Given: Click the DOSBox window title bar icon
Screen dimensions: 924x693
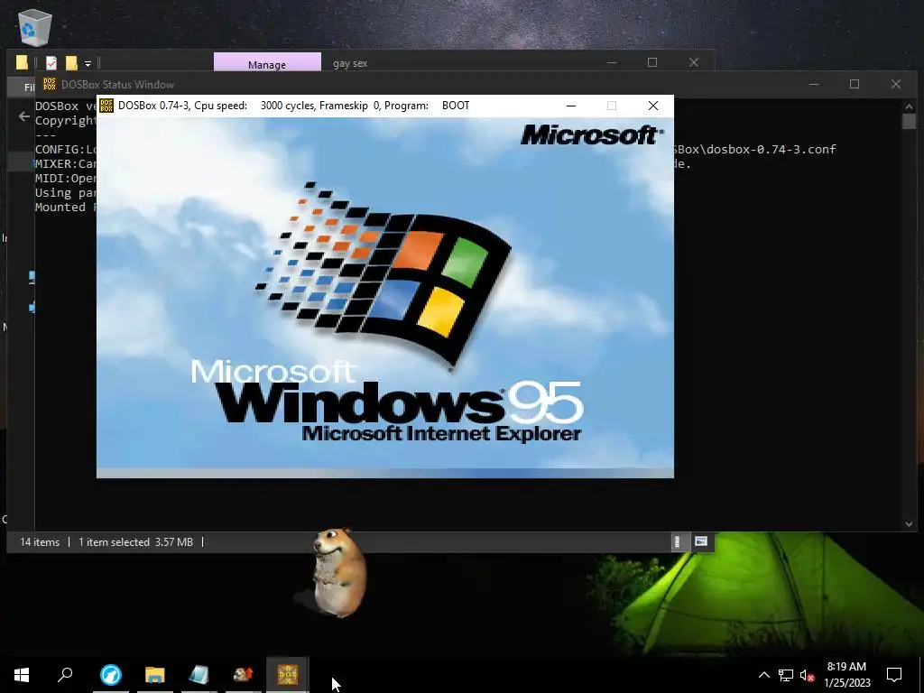Looking at the screenshot, I should point(106,106).
